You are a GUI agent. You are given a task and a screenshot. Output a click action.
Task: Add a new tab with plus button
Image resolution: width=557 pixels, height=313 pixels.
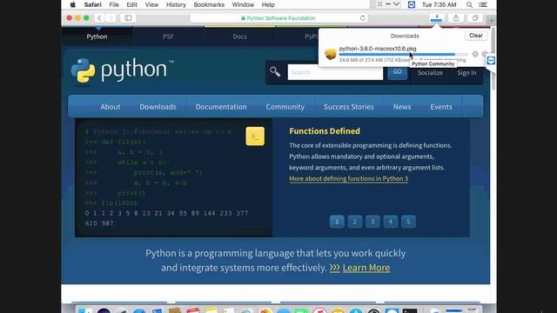click(x=492, y=21)
